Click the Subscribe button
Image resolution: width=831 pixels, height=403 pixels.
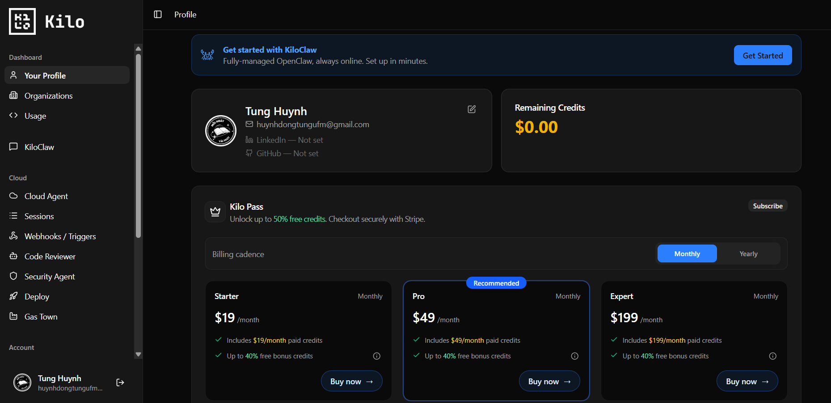coord(768,206)
